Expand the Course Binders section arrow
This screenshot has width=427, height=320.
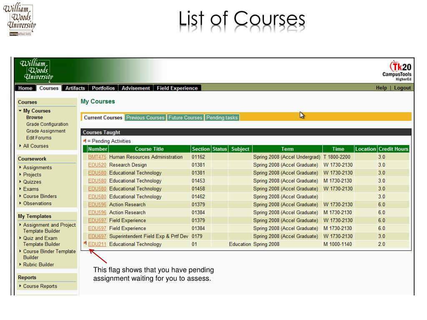(x=20, y=196)
